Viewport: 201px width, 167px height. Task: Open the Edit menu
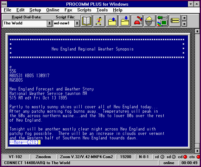(20, 10)
